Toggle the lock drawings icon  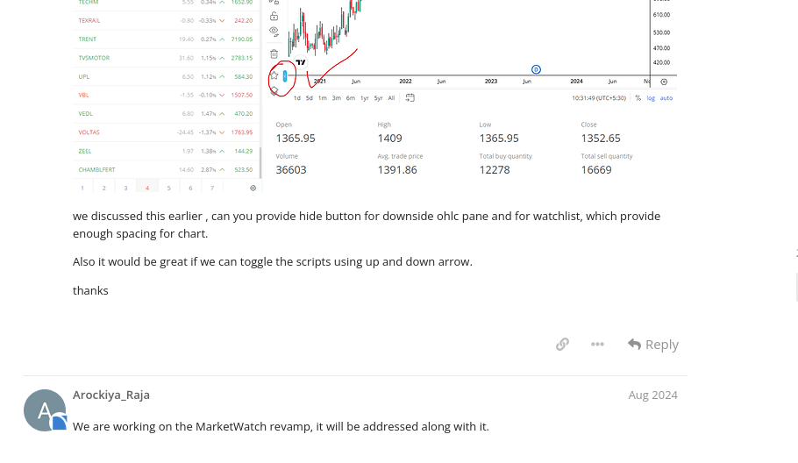click(x=274, y=16)
